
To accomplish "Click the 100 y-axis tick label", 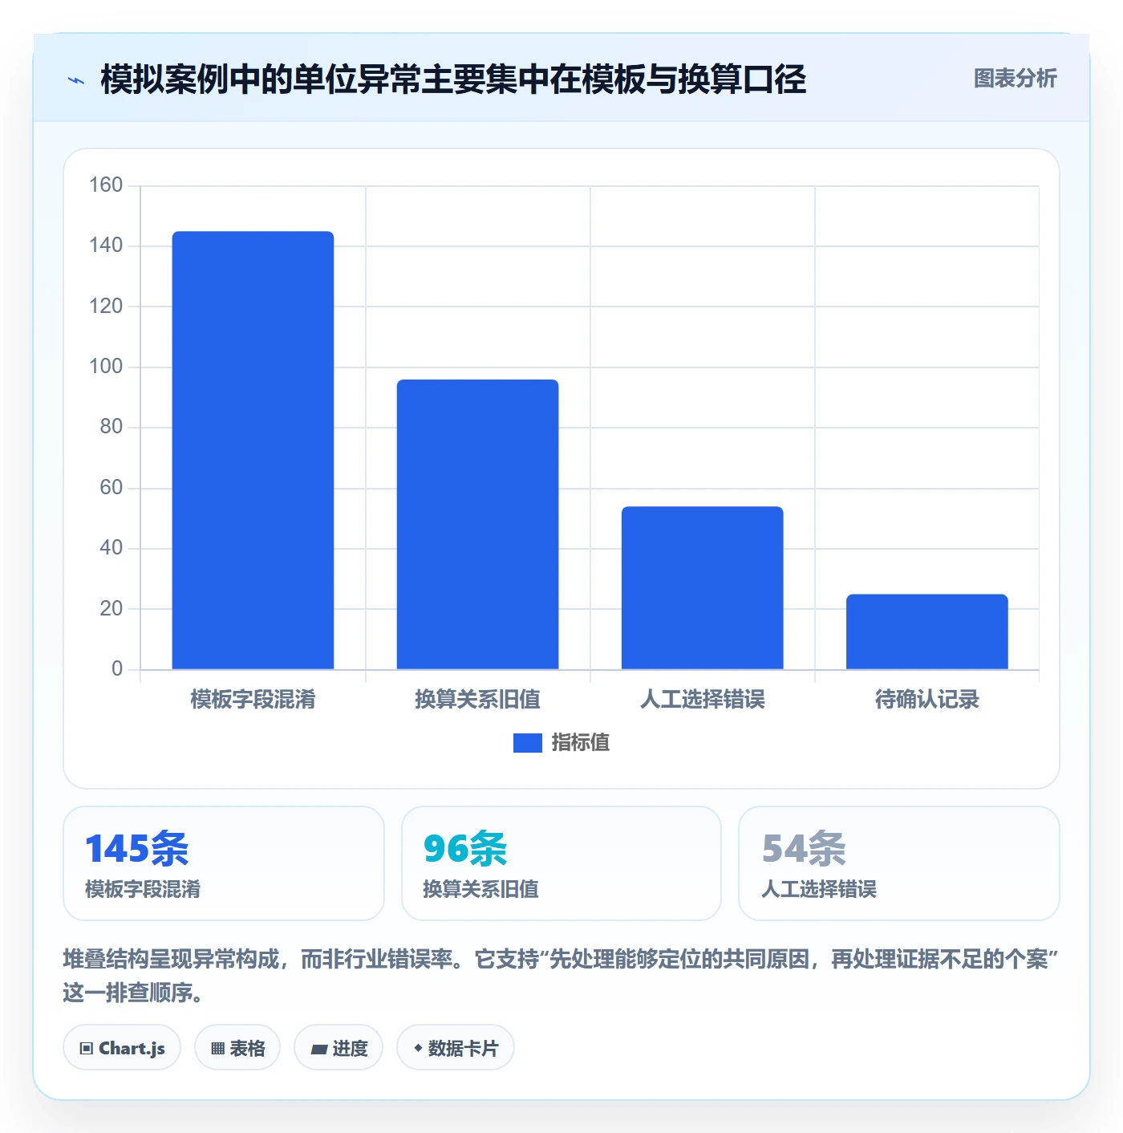I will coord(106,367).
